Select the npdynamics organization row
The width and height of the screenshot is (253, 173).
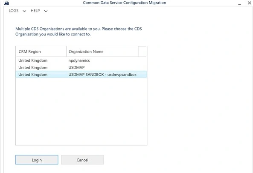(81, 60)
